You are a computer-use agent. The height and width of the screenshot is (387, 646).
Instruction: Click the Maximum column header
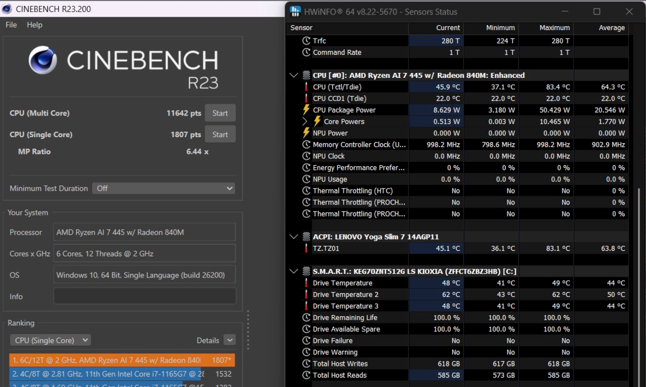(546, 28)
